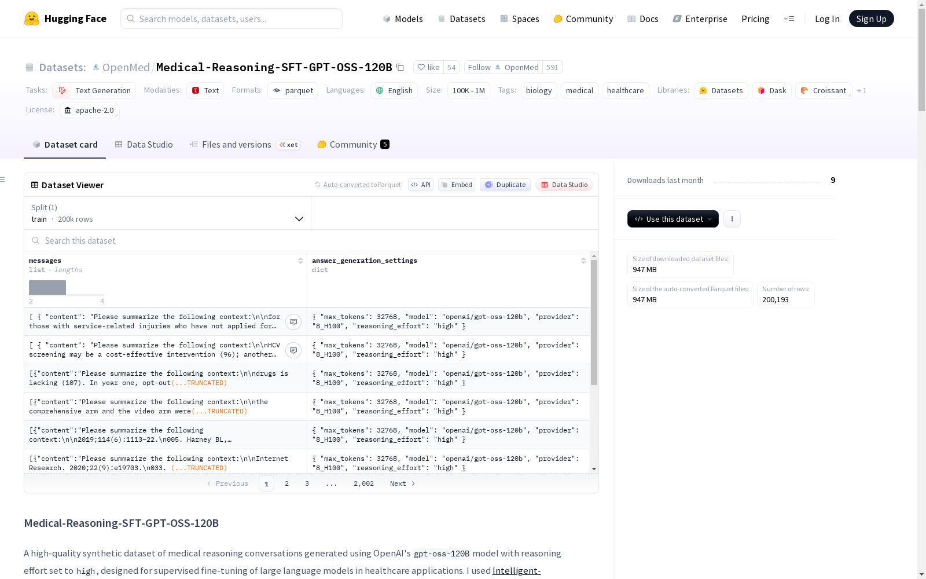Click the left sidebar toggle icon

click(3, 179)
